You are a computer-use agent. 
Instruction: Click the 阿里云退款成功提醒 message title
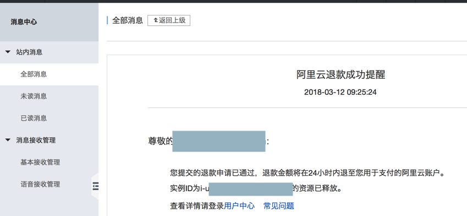(x=340, y=74)
